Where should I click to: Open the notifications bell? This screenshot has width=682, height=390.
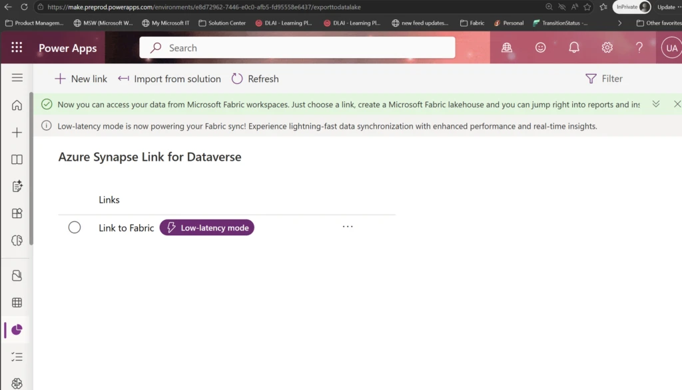tap(574, 47)
